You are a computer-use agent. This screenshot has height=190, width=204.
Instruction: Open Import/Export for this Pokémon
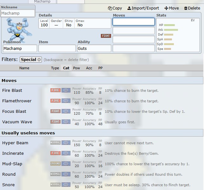coord(143,8)
